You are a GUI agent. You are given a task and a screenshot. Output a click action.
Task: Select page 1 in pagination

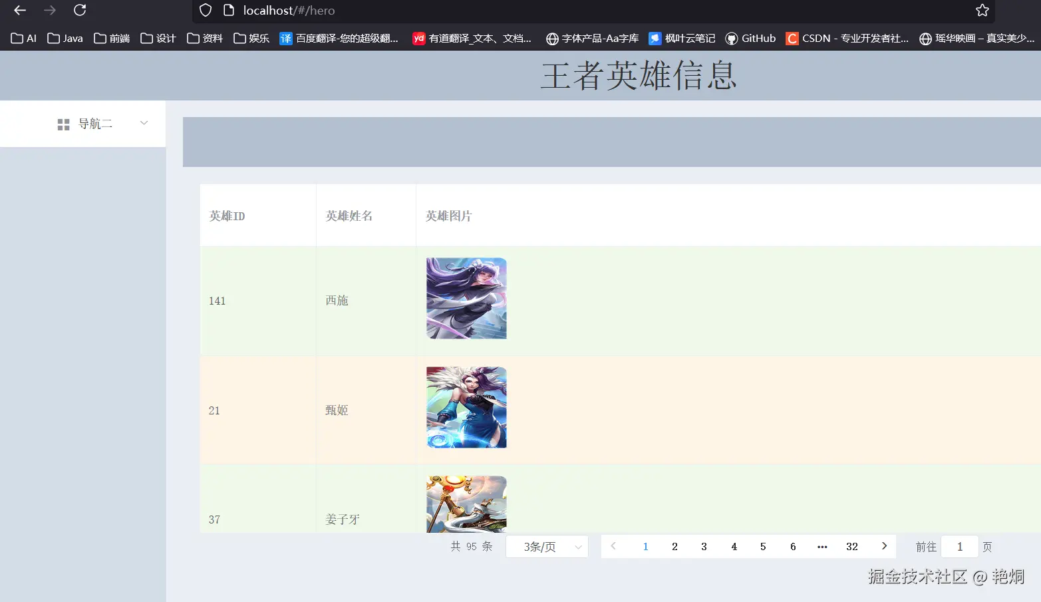coord(645,547)
